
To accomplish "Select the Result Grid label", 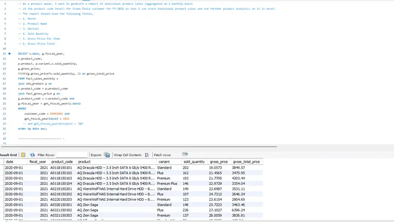I will click(x=8, y=155).
